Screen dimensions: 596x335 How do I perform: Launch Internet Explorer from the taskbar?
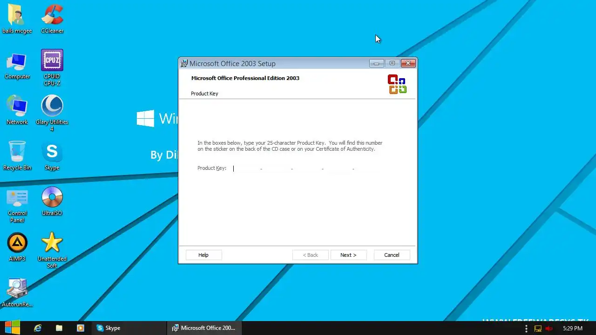coord(38,328)
